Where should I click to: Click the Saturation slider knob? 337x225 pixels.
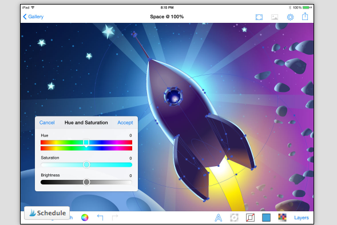[x=86, y=164]
